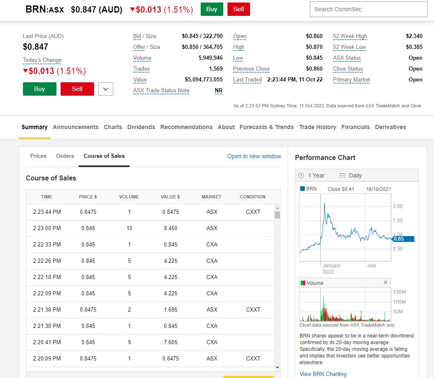Switch to the Trade History tab
The width and height of the screenshot is (434, 378).
pyautogui.click(x=317, y=127)
